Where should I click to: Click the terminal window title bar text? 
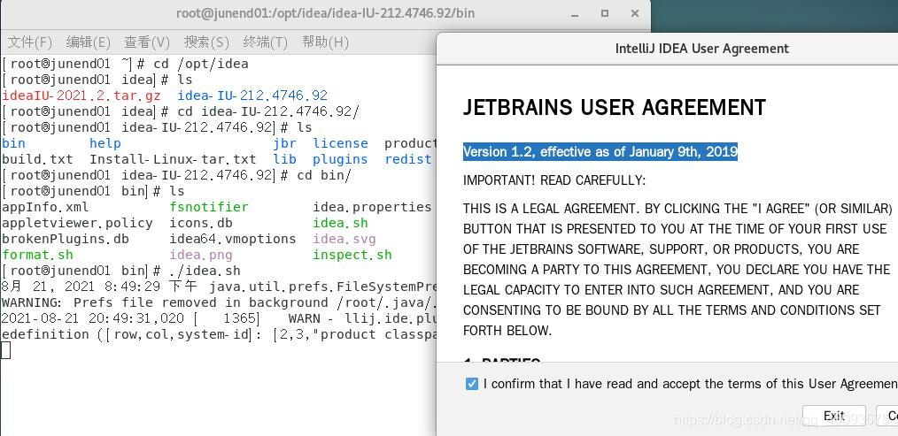pos(325,12)
